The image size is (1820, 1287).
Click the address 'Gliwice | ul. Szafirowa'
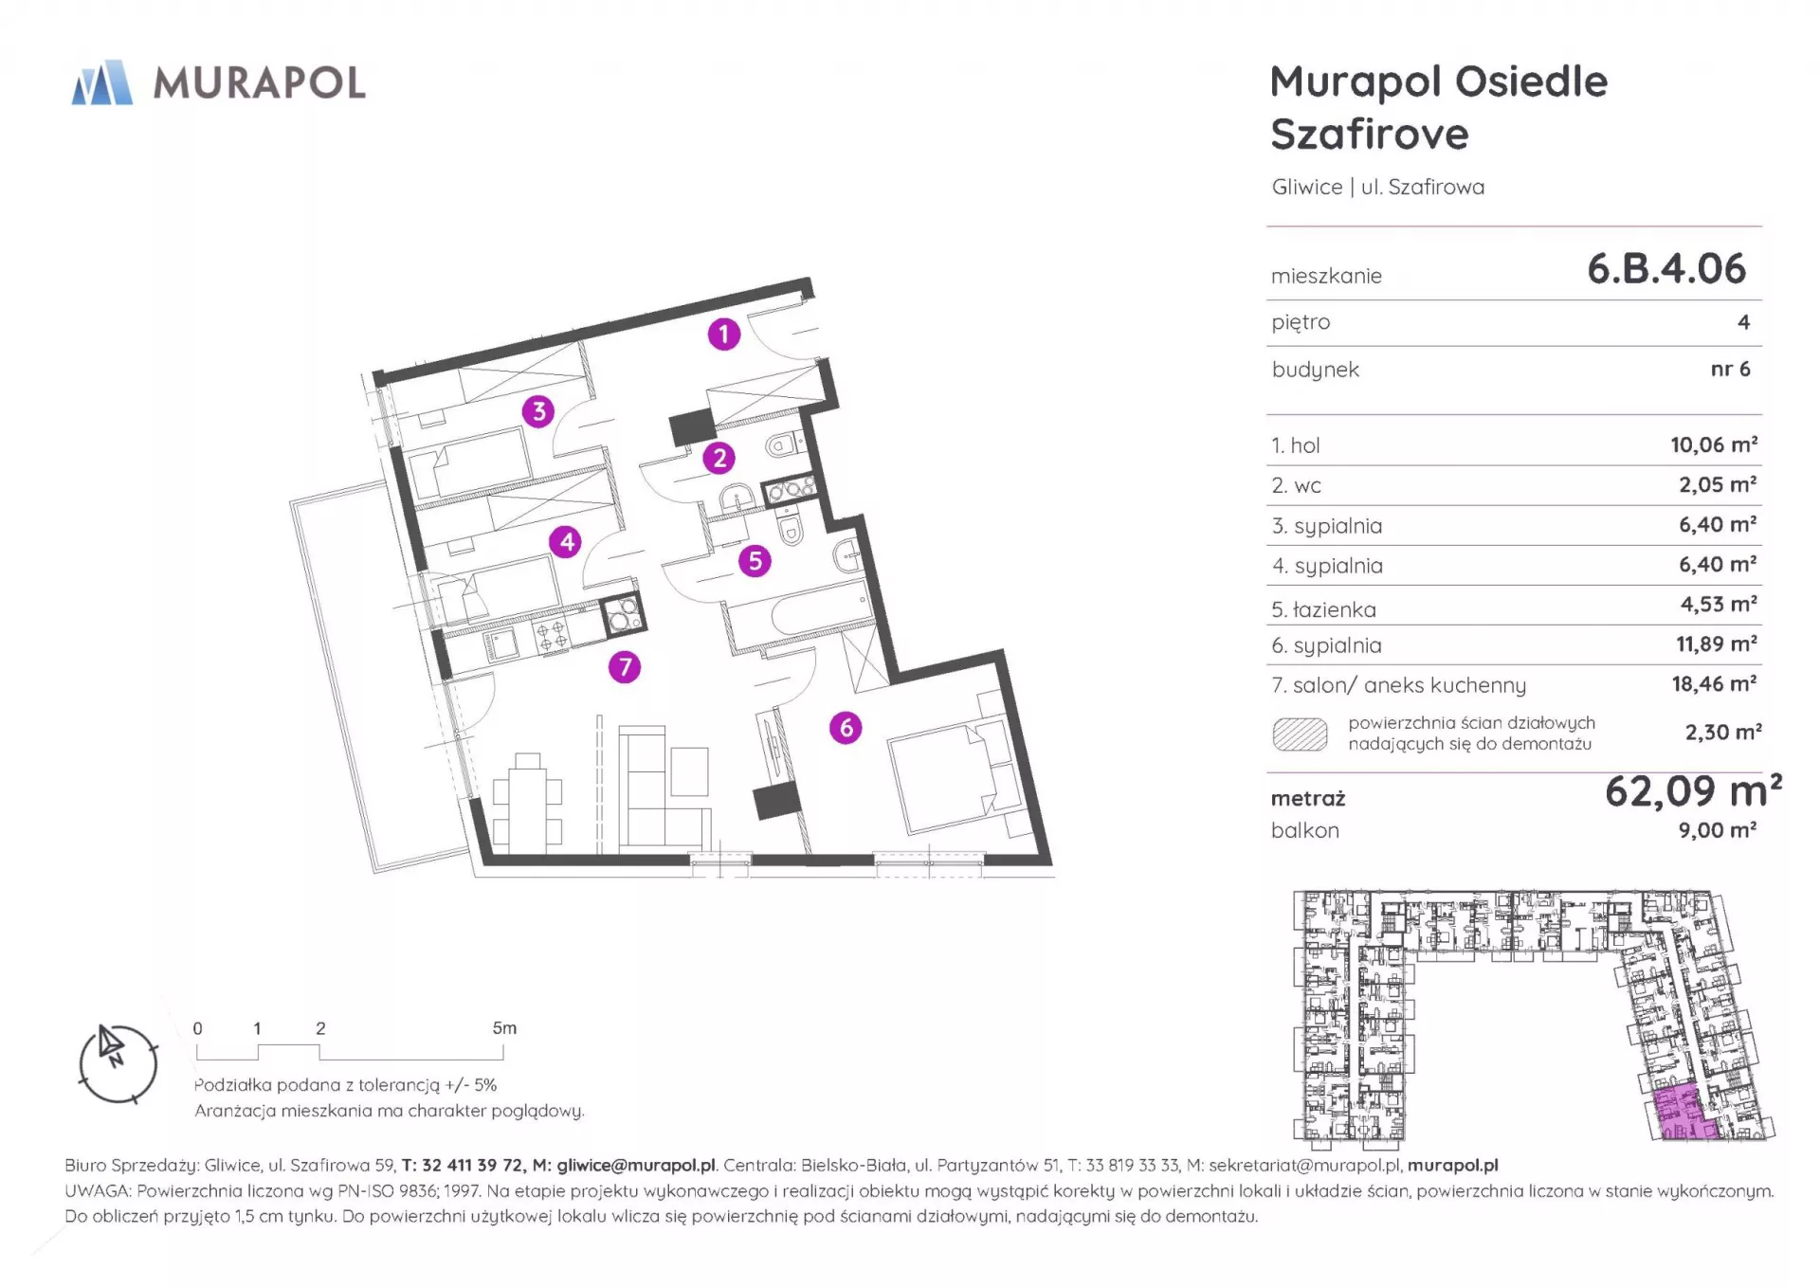tap(1378, 187)
